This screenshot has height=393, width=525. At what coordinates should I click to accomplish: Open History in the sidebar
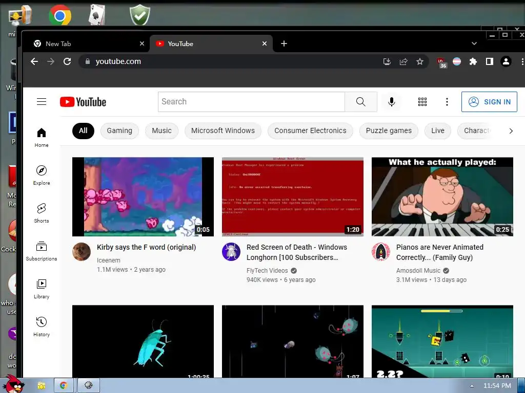(42, 326)
